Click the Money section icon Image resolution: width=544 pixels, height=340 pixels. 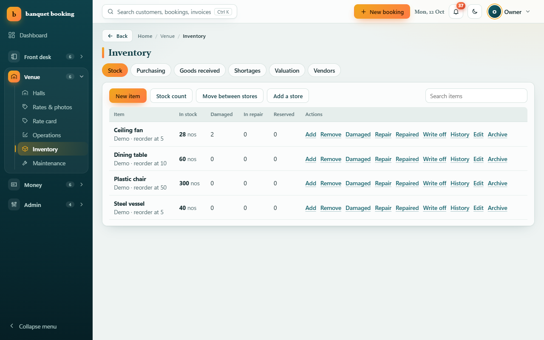click(14, 184)
